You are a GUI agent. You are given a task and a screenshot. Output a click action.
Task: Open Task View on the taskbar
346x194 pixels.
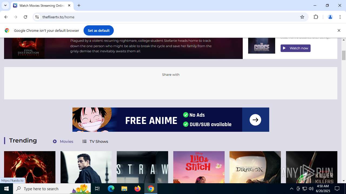coord(97,189)
